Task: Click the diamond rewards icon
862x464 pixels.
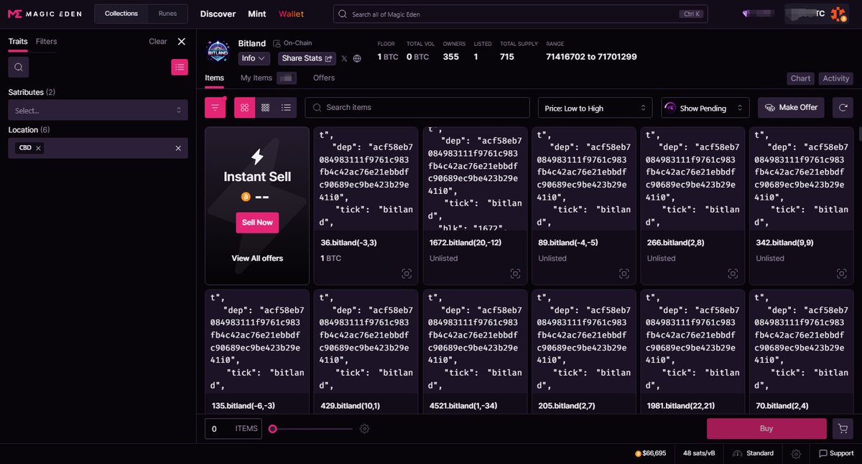Action: tap(748, 14)
